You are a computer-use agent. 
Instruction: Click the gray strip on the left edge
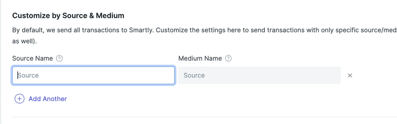pos(1,62)
